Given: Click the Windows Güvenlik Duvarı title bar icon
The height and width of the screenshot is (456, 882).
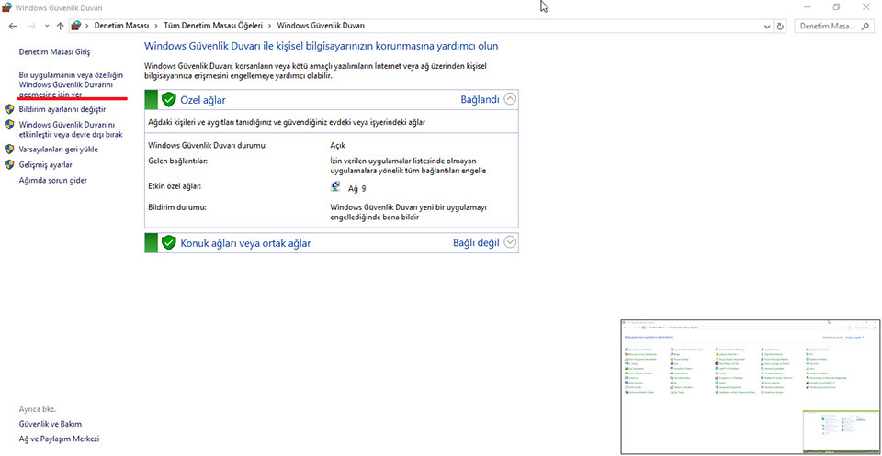Looking at the screenshot, I should click(7, 7).
